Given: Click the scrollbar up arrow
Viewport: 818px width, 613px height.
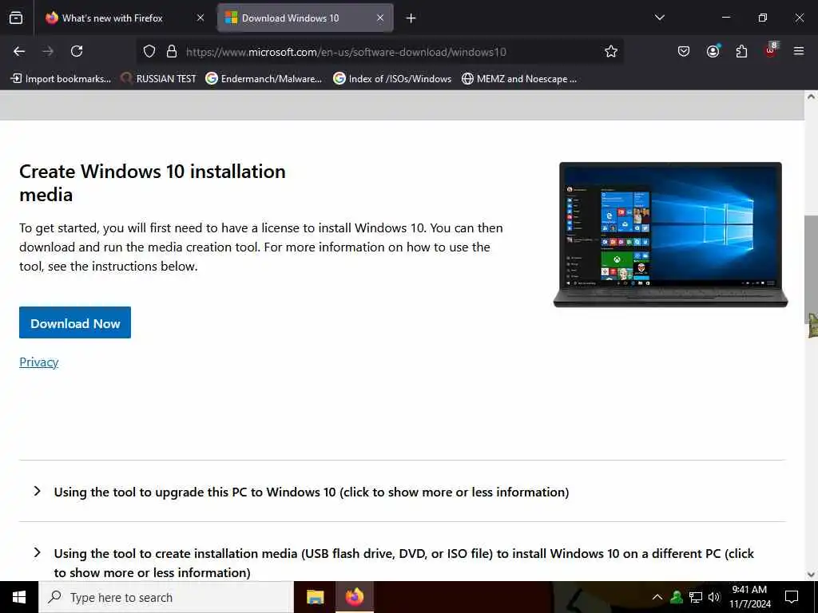Looking at the screenshot, I should point(811,97).
